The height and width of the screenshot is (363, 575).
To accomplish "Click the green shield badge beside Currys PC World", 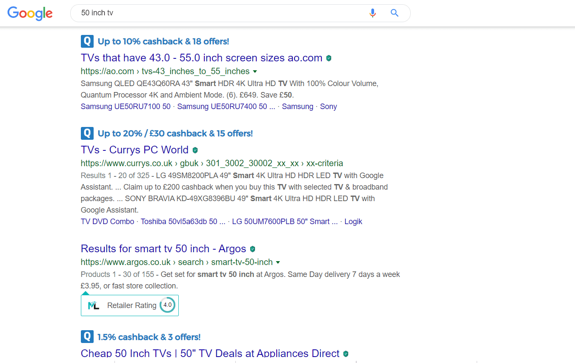I will (x=195, y=150).
